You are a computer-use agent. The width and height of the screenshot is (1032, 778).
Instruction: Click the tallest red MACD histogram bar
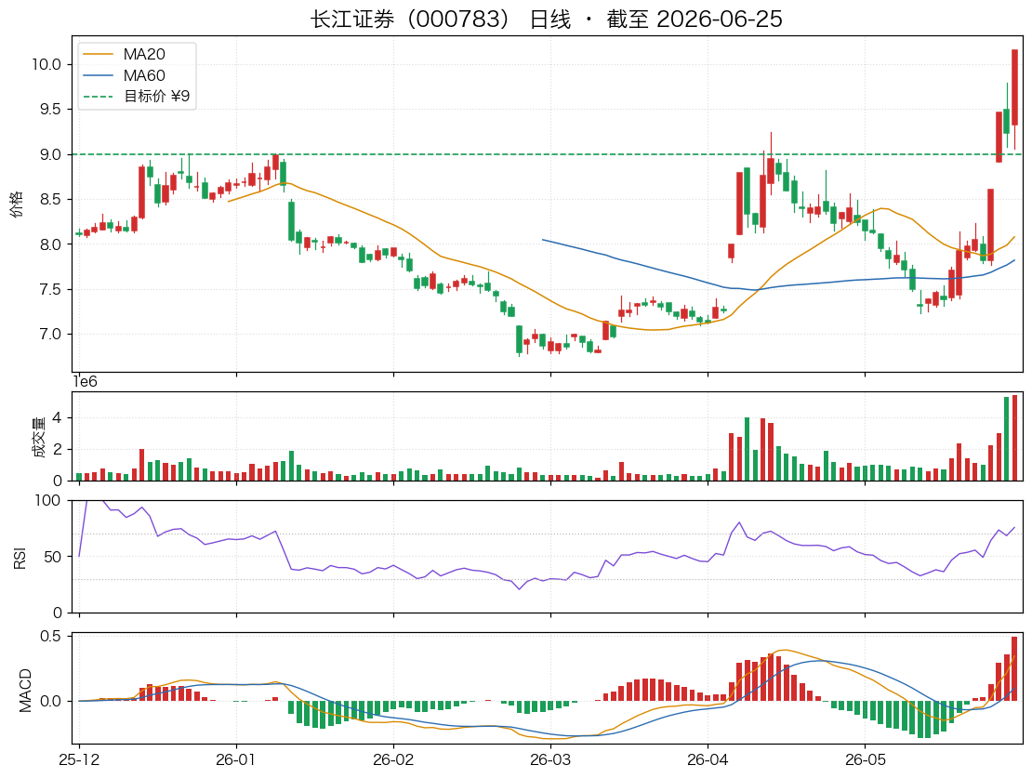[1015, 668]
